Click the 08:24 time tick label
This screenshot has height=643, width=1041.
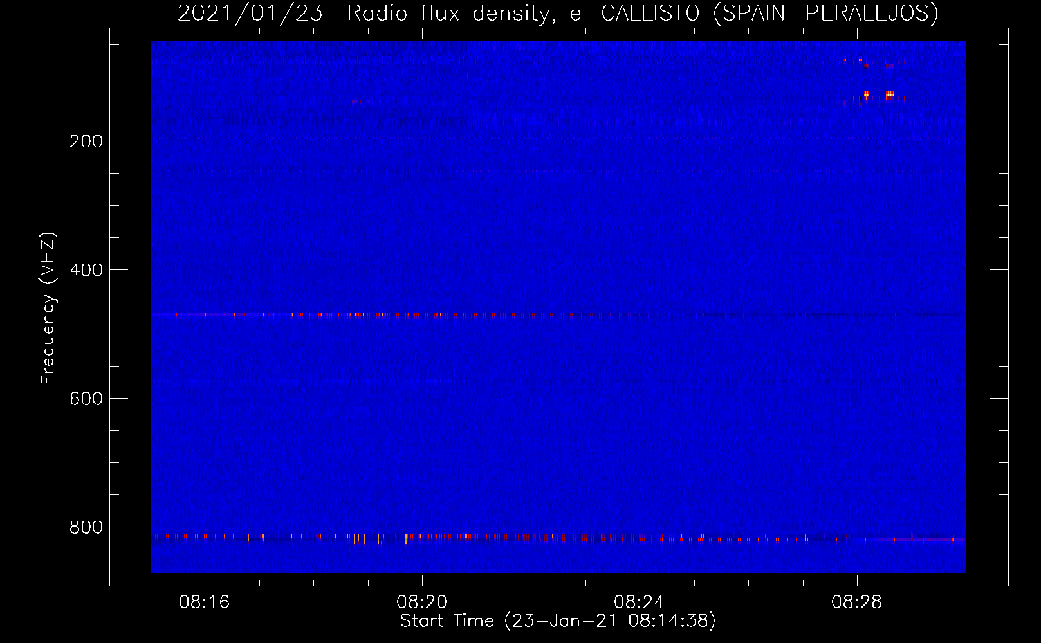click(640, 602)
